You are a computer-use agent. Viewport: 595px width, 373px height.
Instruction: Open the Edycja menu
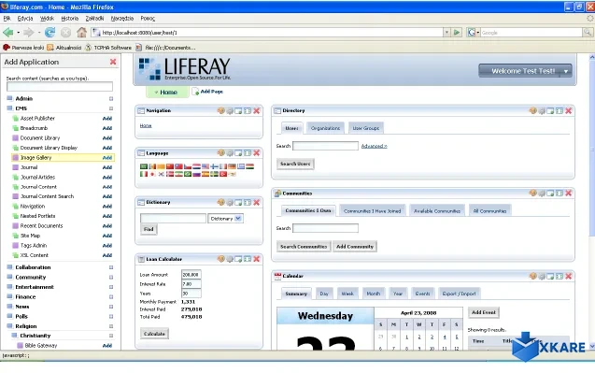pos(25,19)
